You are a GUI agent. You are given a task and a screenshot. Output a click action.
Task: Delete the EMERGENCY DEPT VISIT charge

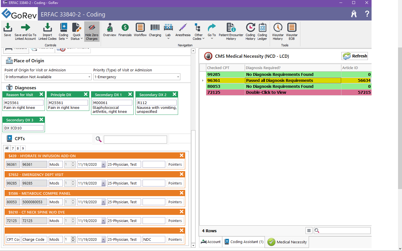pos(182,174)
